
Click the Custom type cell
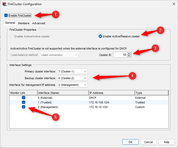tap(140, 107)
